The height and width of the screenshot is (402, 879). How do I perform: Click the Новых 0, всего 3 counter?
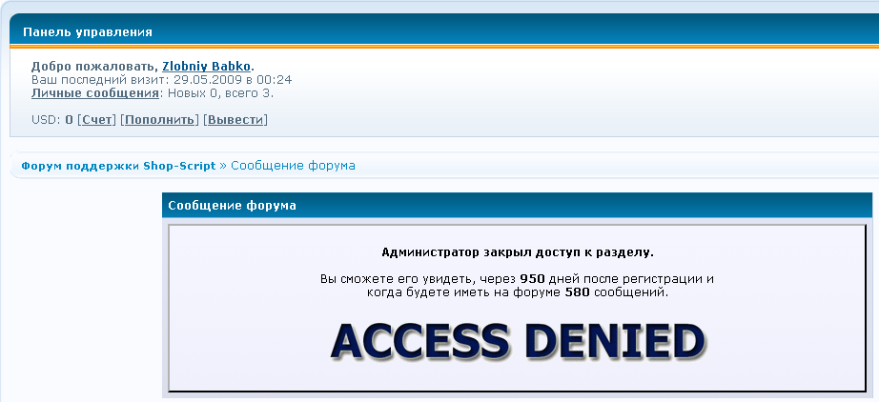tap(221, 93)
